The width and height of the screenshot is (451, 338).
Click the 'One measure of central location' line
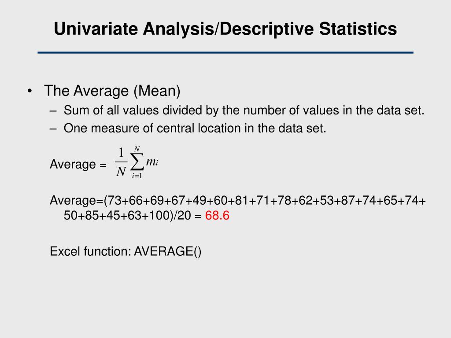click(x=195, y=128)
